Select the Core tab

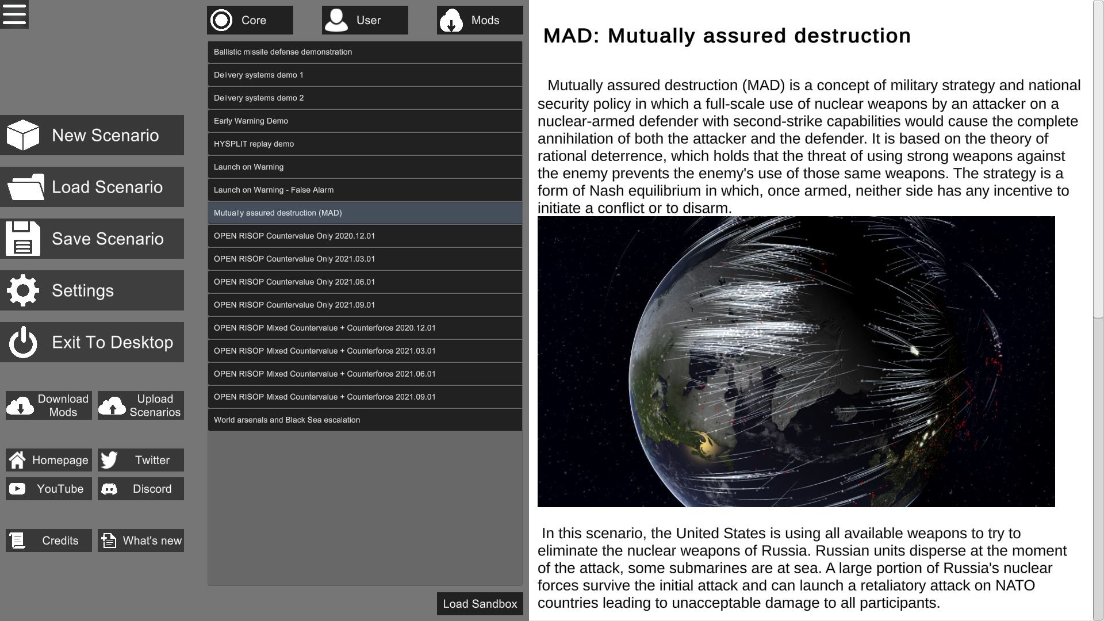click(x=250, y=21)
